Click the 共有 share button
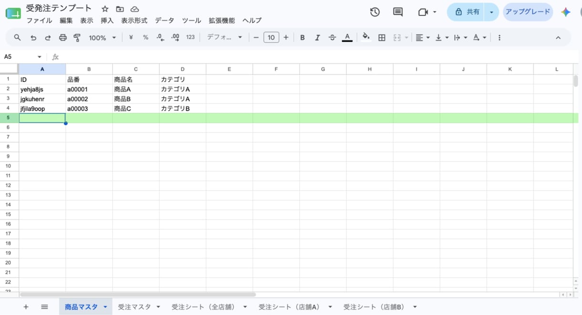582x315 pixels. pos(466,12)
